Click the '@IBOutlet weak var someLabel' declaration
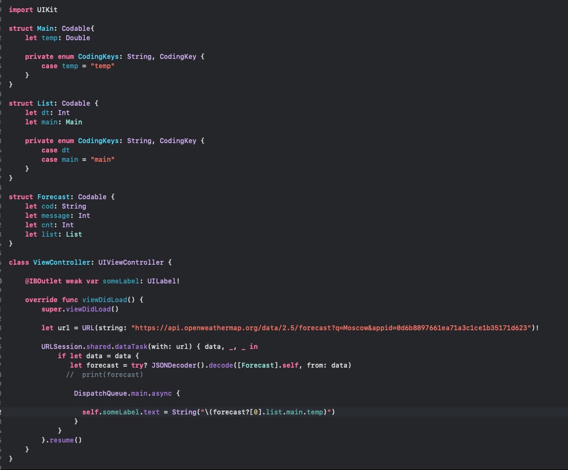Screen dimensions: 568x470 click(102, 281)
